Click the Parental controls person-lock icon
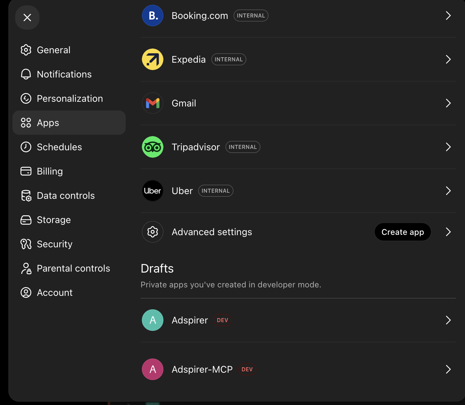Screen dimensions: 465x405 [26, 268]
